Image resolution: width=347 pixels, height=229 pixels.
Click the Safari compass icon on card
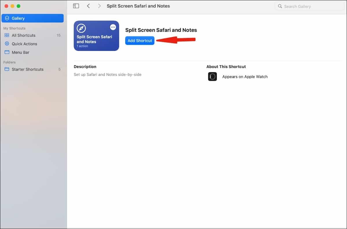click(x=81, y=28)
